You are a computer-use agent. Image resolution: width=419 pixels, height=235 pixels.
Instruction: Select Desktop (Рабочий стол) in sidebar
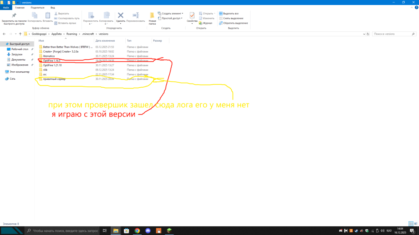coord(20,49)
